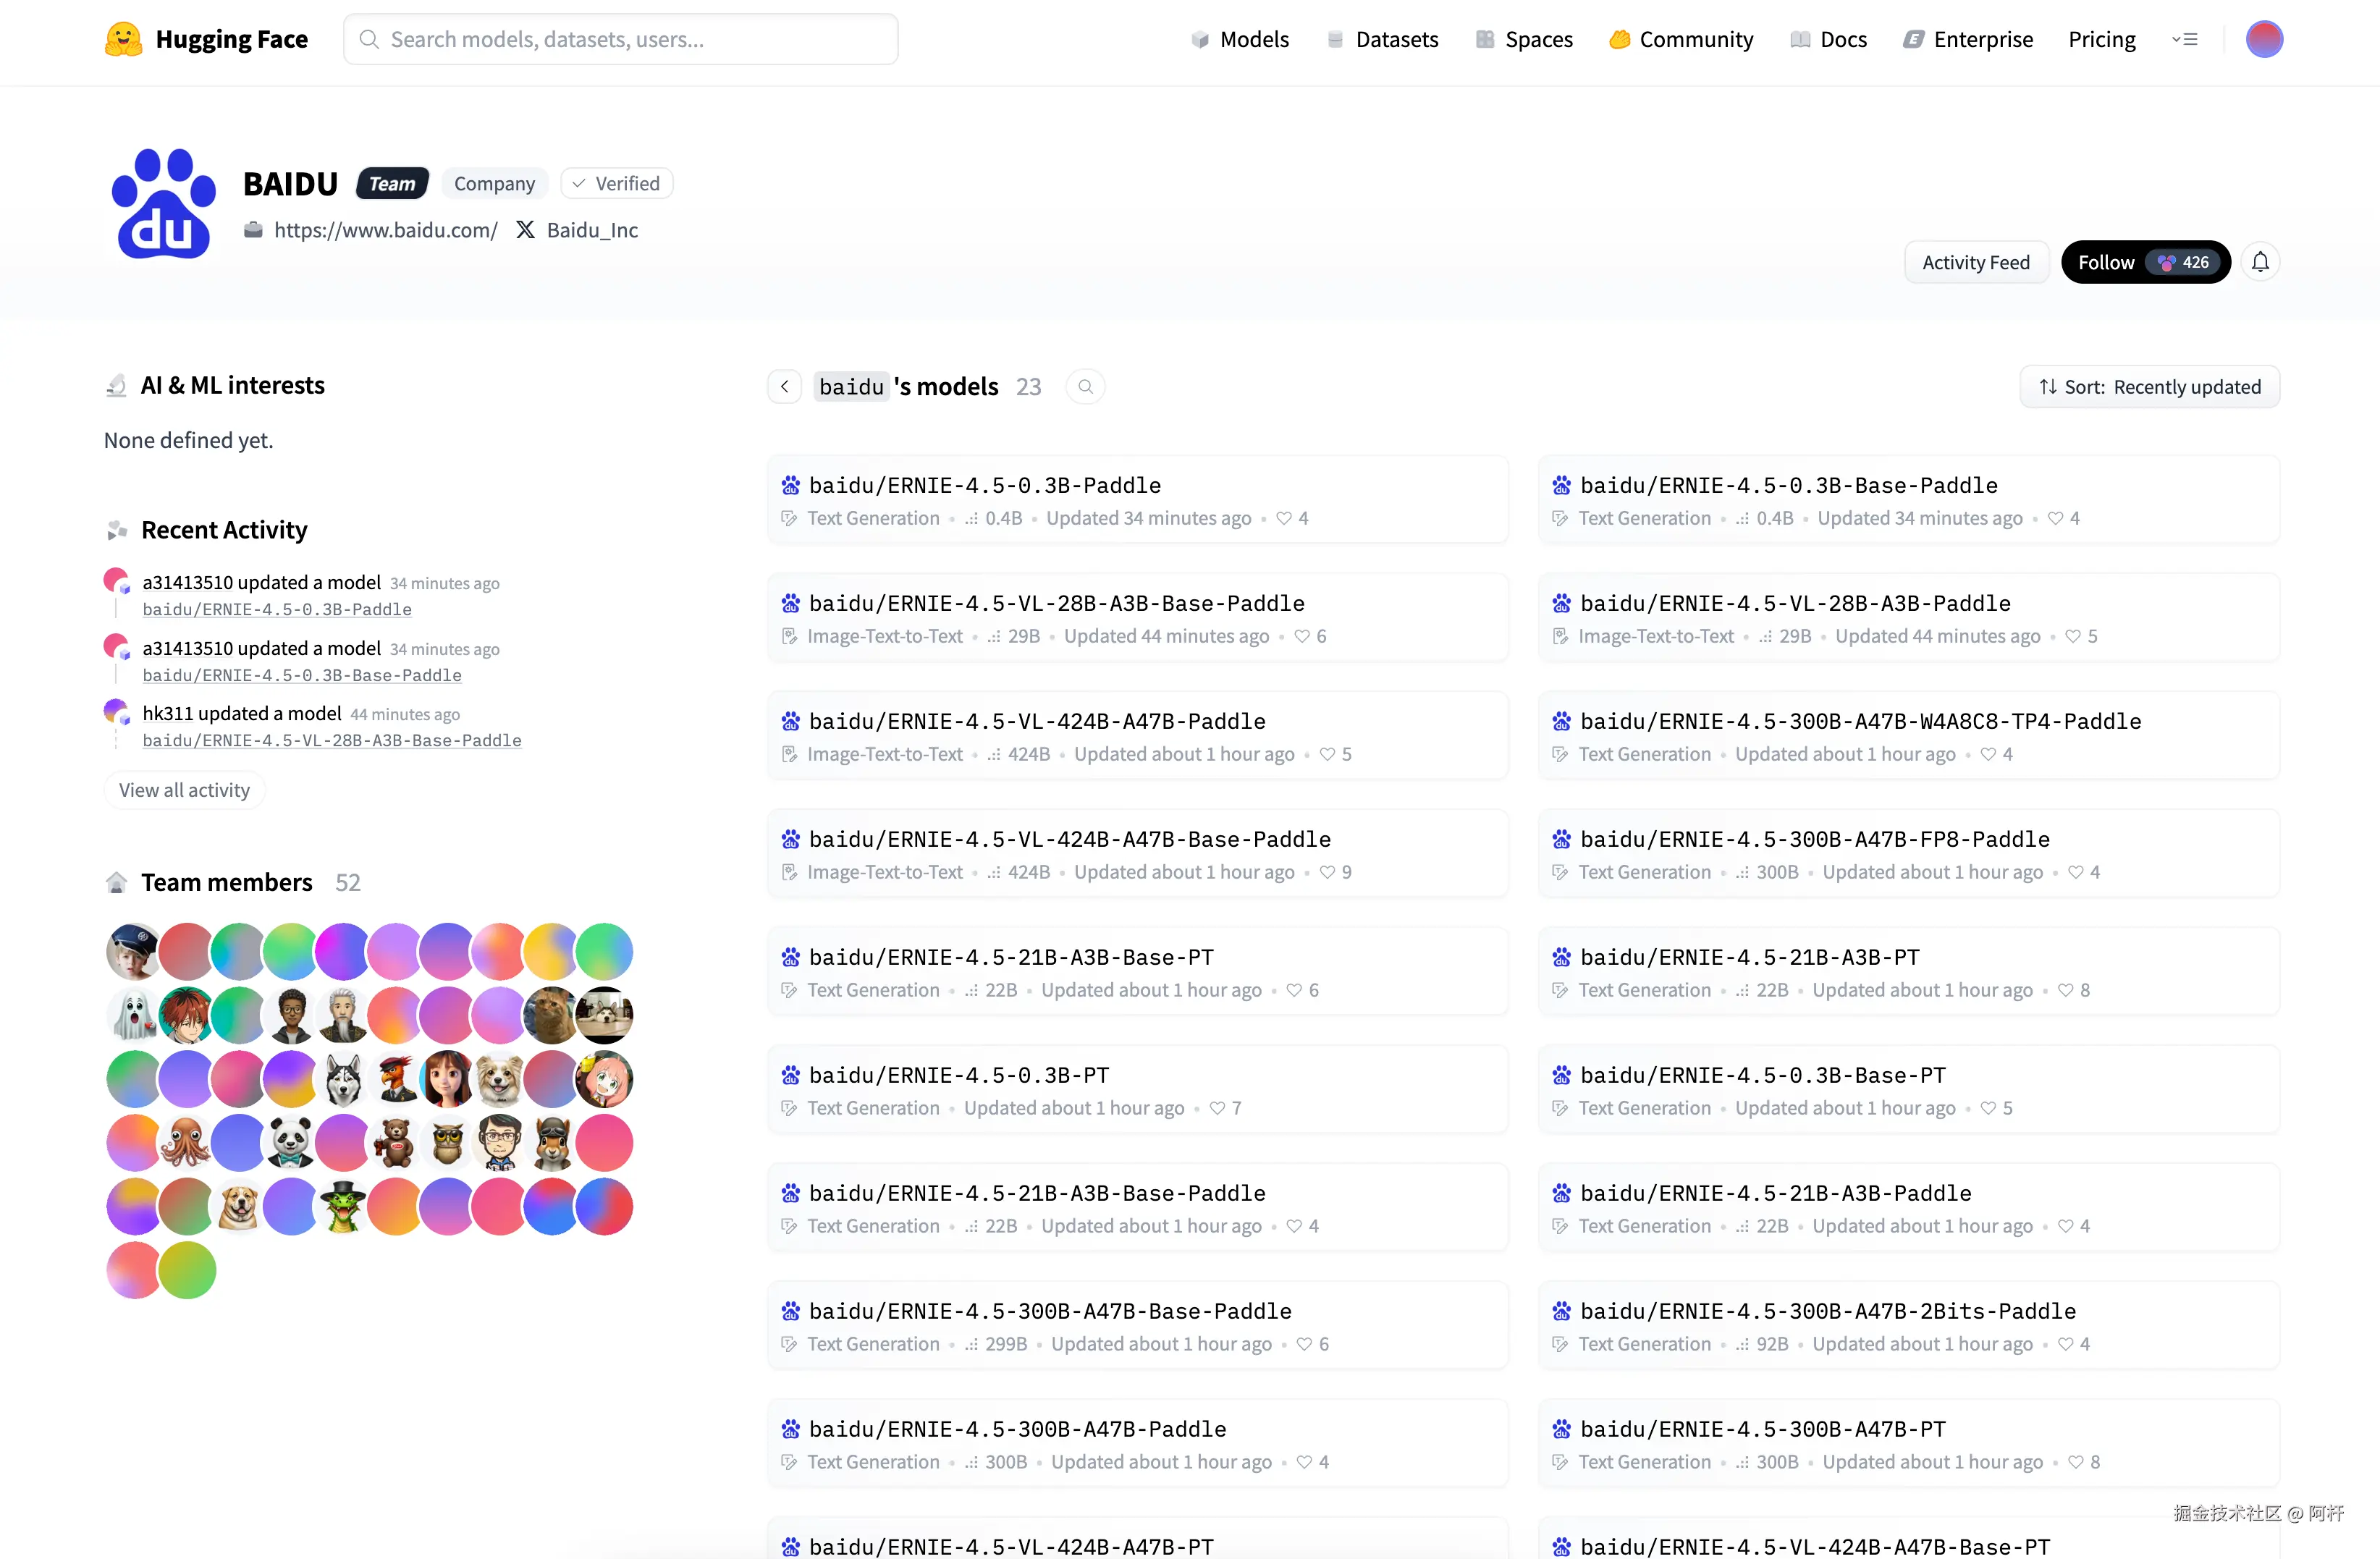Image resolution: width=2380 pixels, height=1559 pixels.
Task: Click the panda team member avatar
Action: tap(290, 1142)
